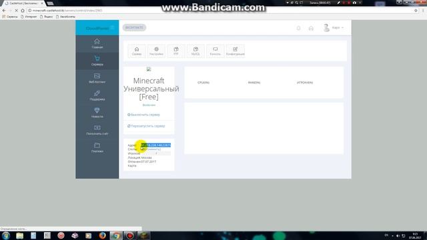
Task: Open Подарки item in sidebar
Action: (x=97, y=148)
